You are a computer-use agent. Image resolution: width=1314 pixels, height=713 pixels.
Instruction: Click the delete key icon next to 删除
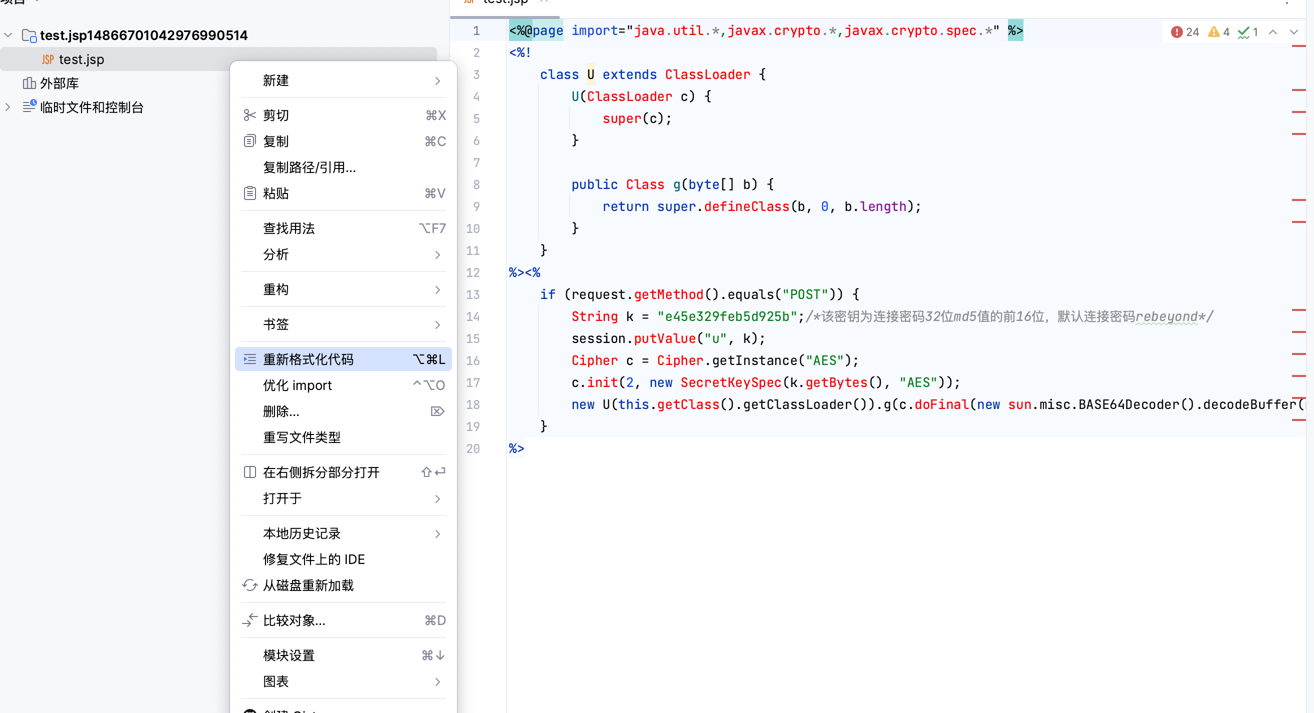[437, 411]
